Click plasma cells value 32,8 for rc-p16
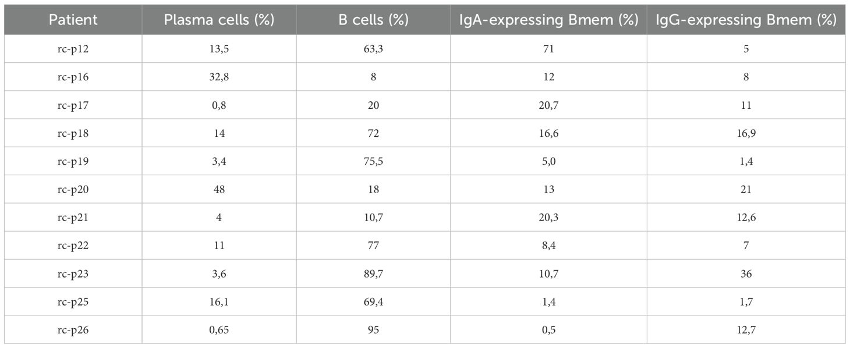The height and width of the screenshot is (348, 850). (x=219, y=77)
